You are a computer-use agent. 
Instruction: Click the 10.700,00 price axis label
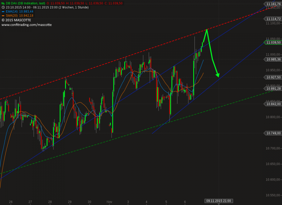click(273, 148)
